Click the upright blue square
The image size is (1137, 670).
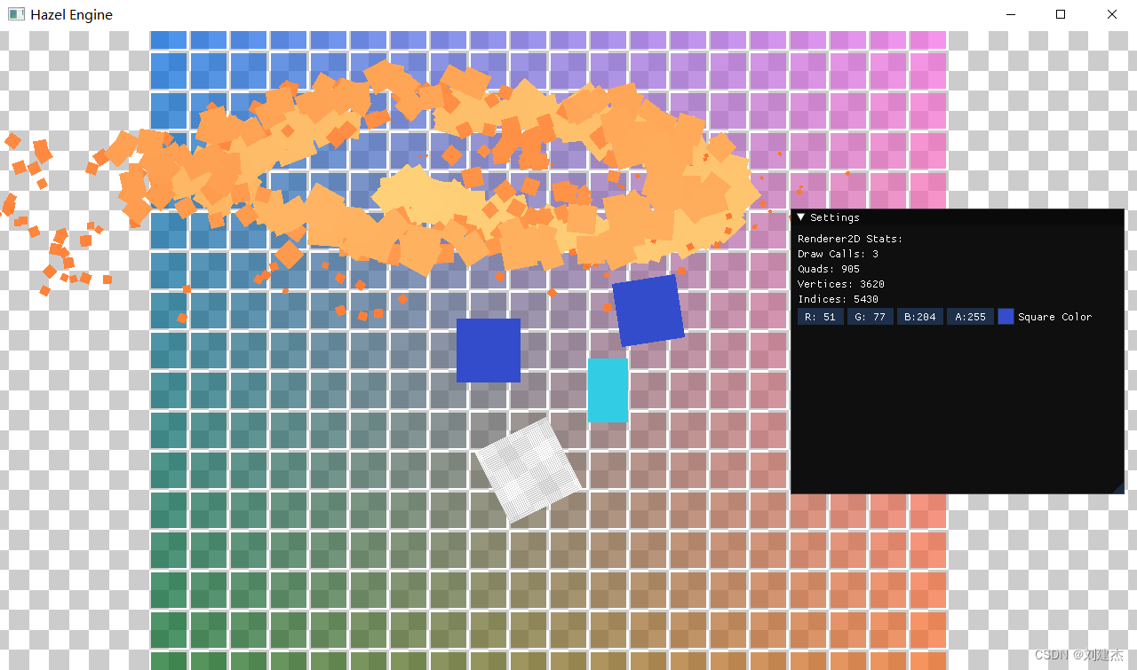click(489, 351)
